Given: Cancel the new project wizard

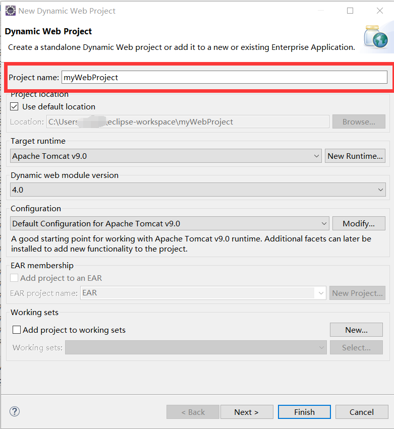Looking at the screenshot, I should click(361, 412).
